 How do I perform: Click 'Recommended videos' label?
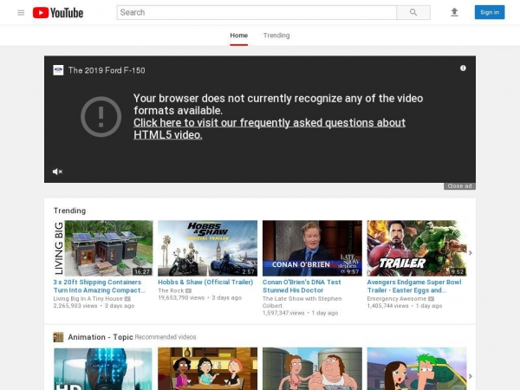pyautogui.click(x=166, y=337)
